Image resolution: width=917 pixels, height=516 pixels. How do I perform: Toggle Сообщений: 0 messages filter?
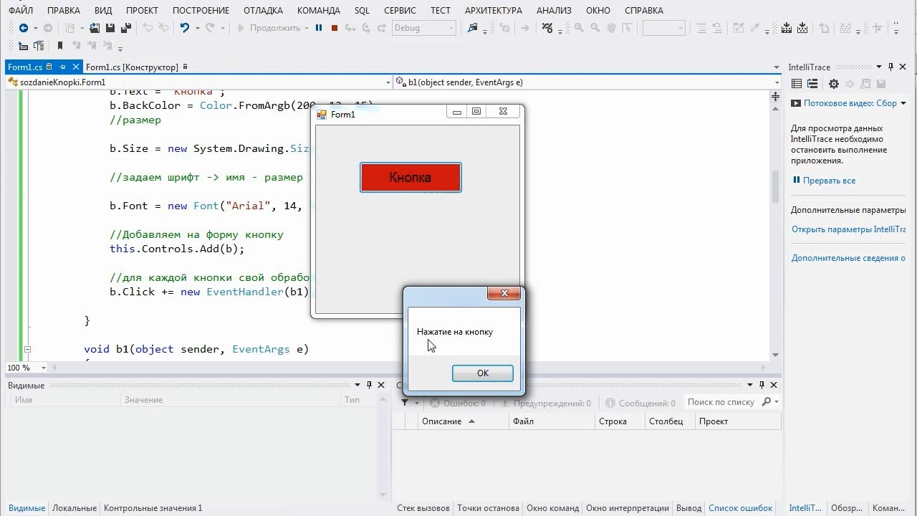(640, 403)
